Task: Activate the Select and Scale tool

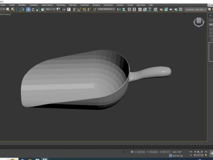Action: [x=38, y=9]
